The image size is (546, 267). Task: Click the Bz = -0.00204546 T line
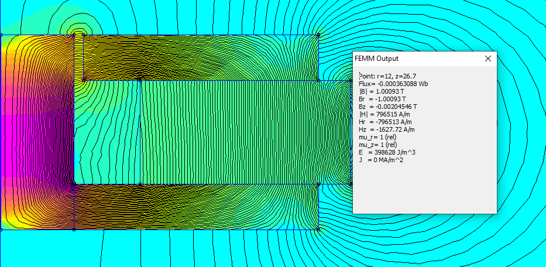tap(387, 107)
